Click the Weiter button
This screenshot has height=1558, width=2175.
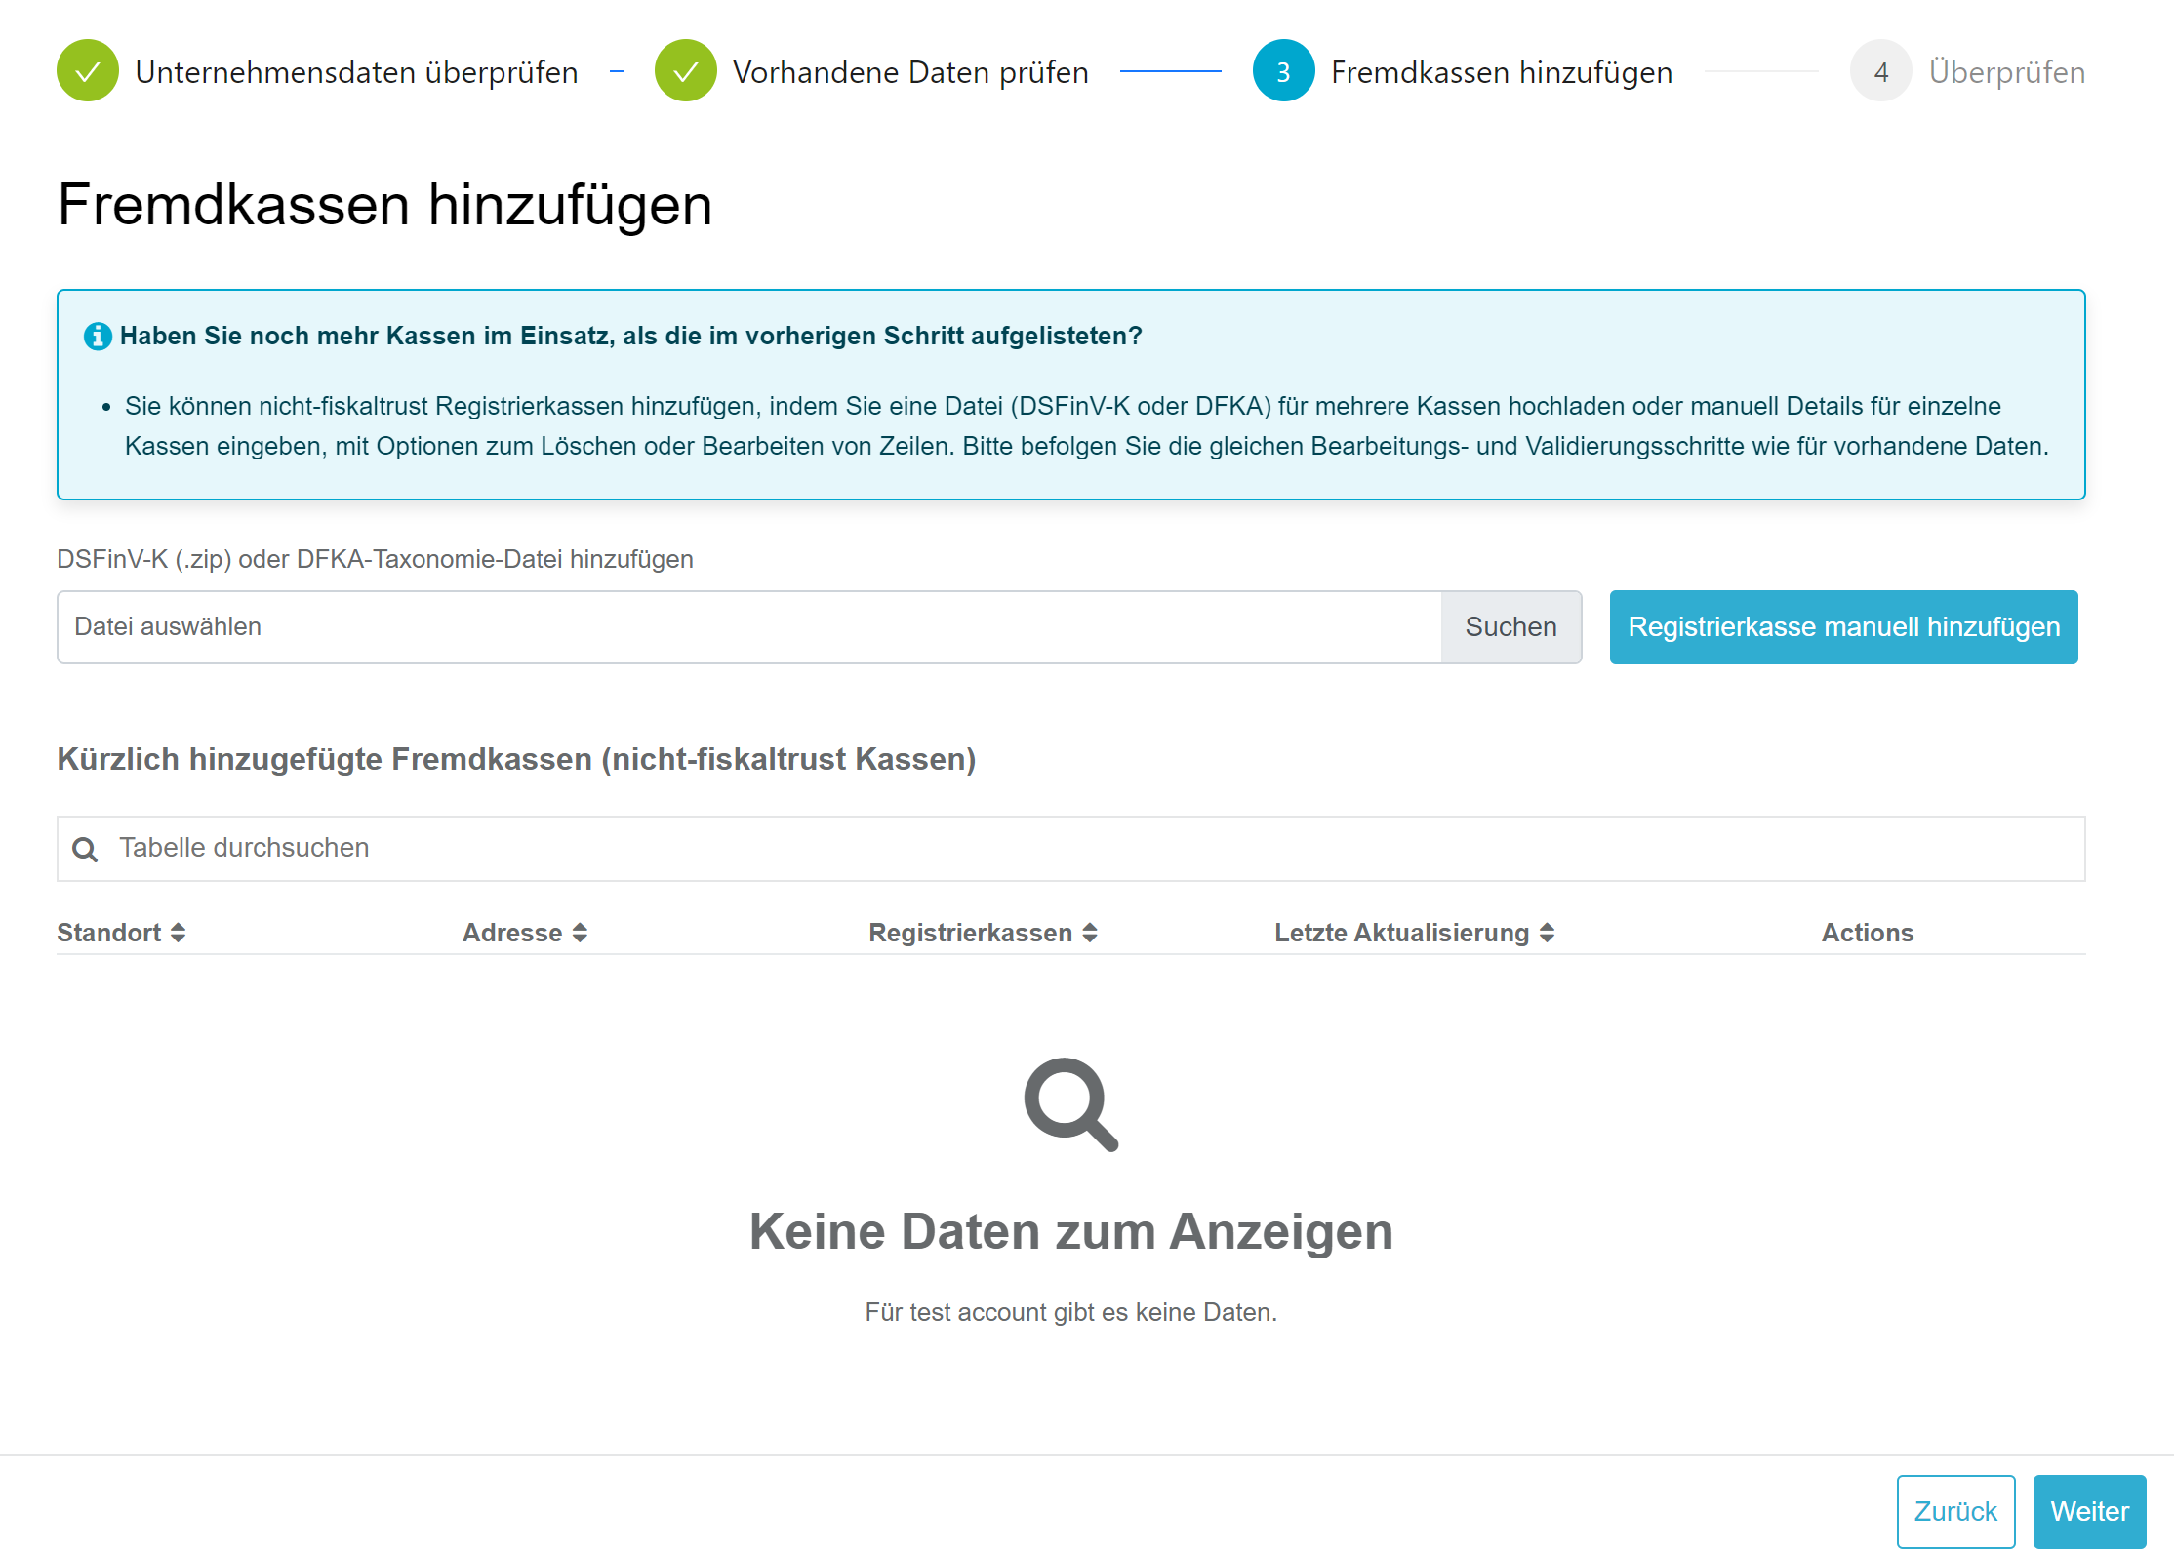[2089, 1511]
